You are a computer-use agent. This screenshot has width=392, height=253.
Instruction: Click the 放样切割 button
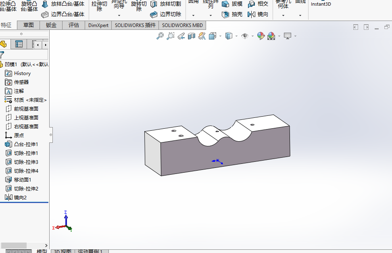pyautogui.click(x=165, y=4)
